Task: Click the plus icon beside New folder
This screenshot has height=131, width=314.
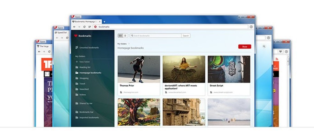Action: pyautogui.click(x=77, y=62)
